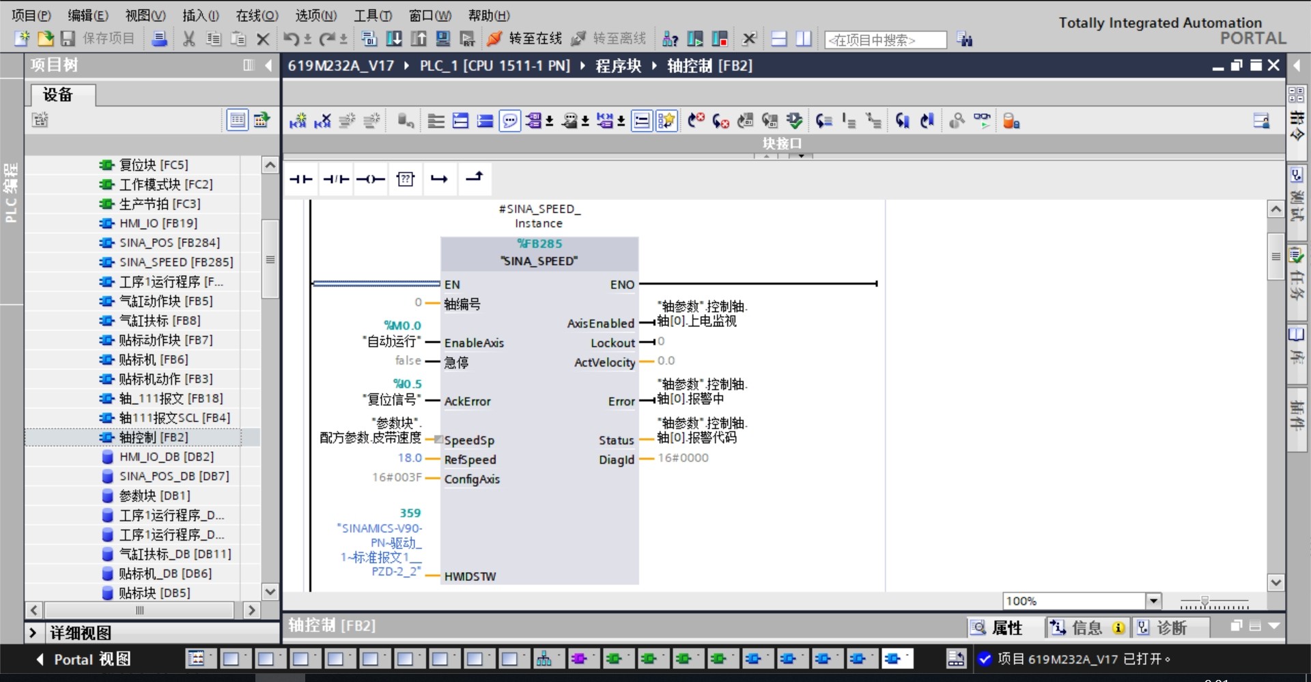Viewport: 1311px width, 682px height.
Task: Click delete network icon in editor toolbar
Action: [322, 121]
